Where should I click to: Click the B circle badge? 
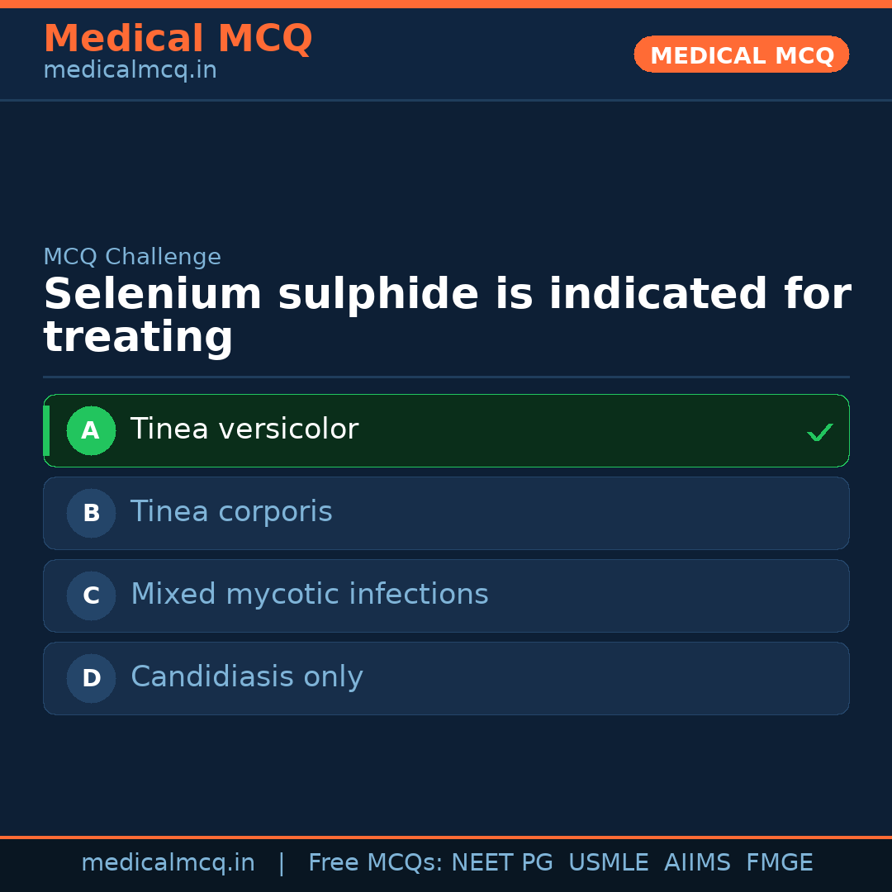pyautogui.click(x=91, y=513)
